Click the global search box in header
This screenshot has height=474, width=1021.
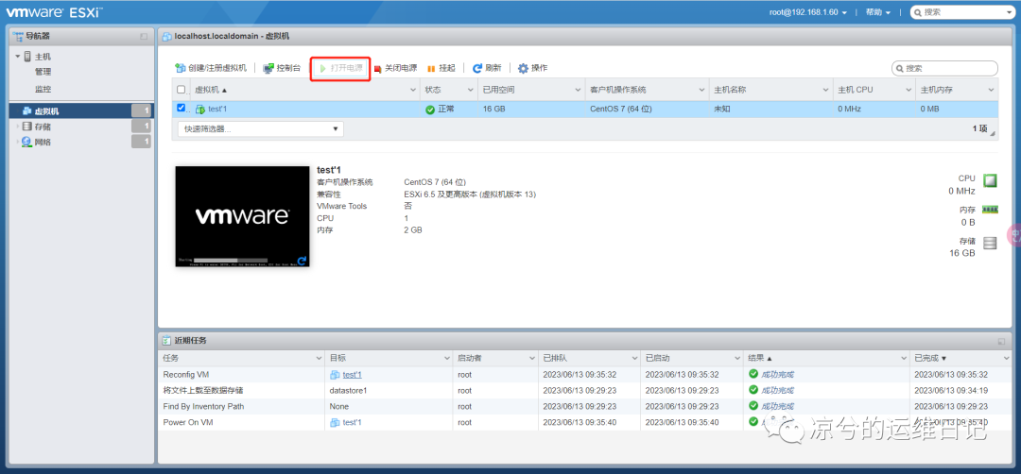962,11
